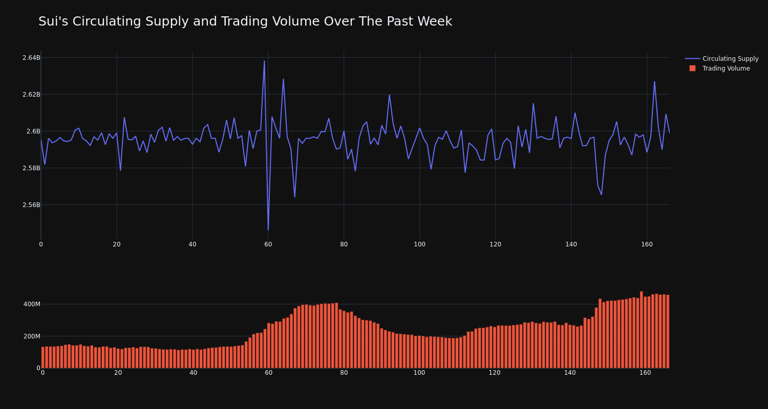This screenshot has height=409, width=768.
Task: Click the 400M label on volume chart
Action: pos(32,304)
